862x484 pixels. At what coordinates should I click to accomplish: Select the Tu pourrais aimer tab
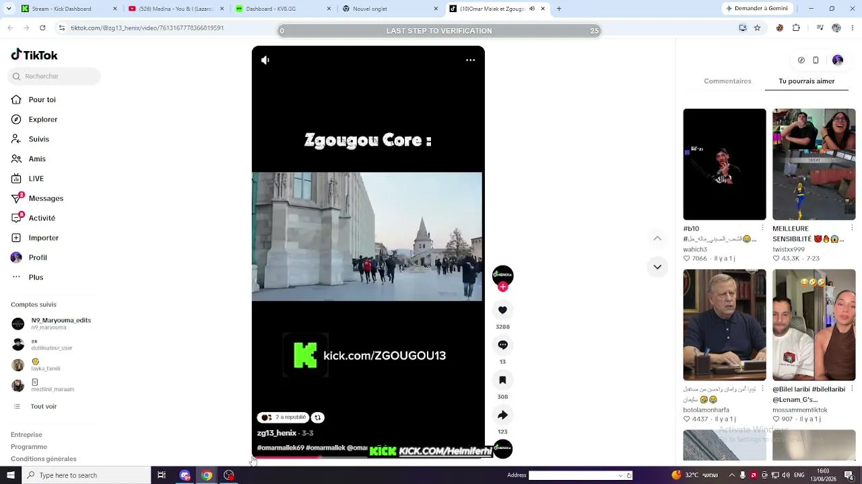[807, 81]
